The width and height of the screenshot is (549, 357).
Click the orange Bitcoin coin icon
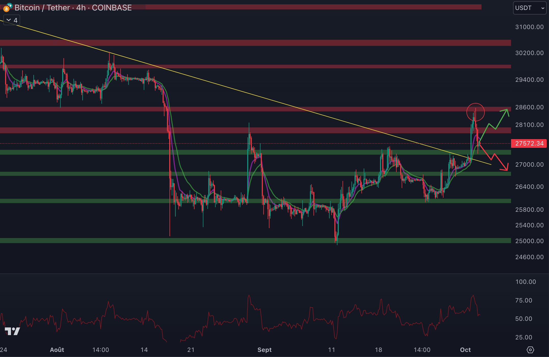pos(6,9)
